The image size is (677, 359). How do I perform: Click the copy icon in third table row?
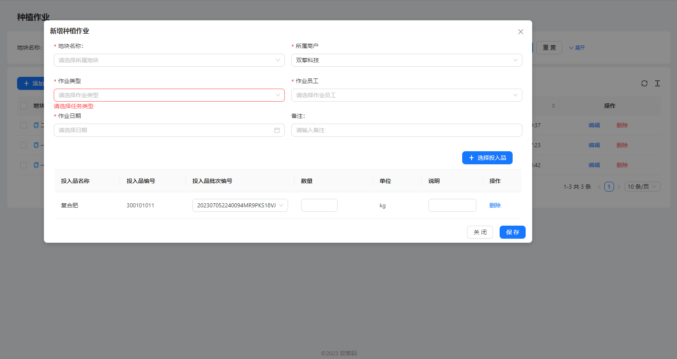(36, 165)
